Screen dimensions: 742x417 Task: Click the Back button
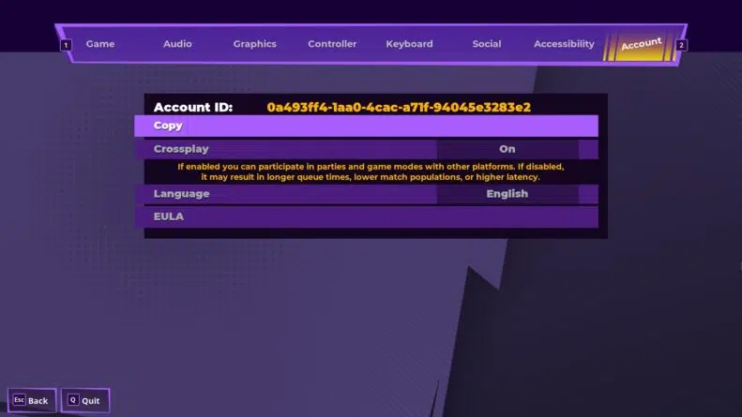click(32, 400)
